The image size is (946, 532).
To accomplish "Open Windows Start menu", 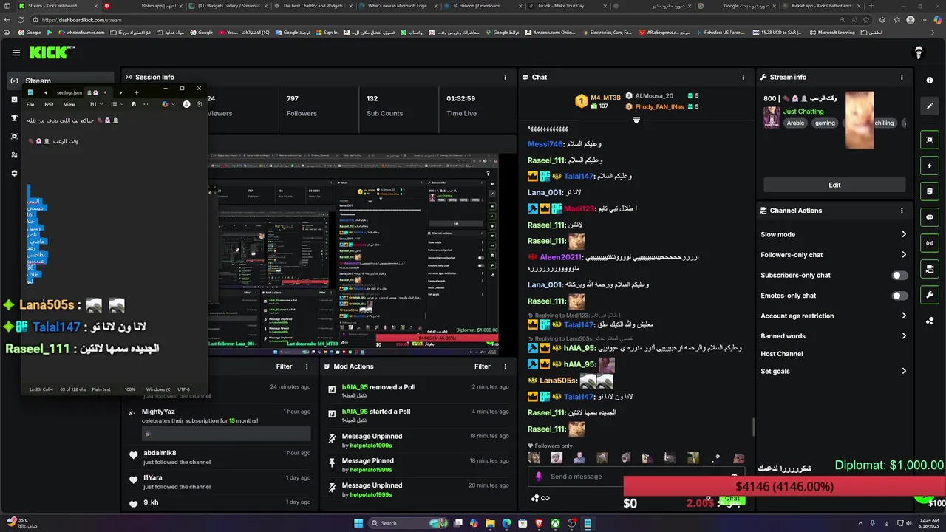I will [x=358, y=523].
